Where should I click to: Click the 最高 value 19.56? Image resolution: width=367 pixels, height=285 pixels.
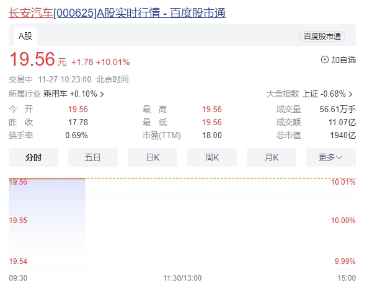tap(212, 109)
